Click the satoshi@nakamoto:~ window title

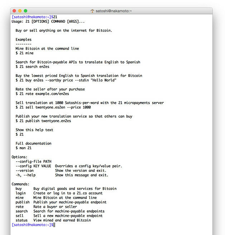coord(114,11)
